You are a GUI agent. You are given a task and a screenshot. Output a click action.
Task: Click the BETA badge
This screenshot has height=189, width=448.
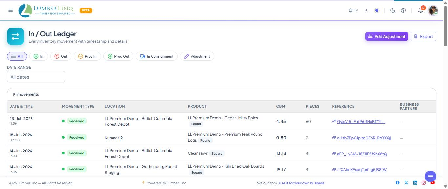tap(86, 10)
